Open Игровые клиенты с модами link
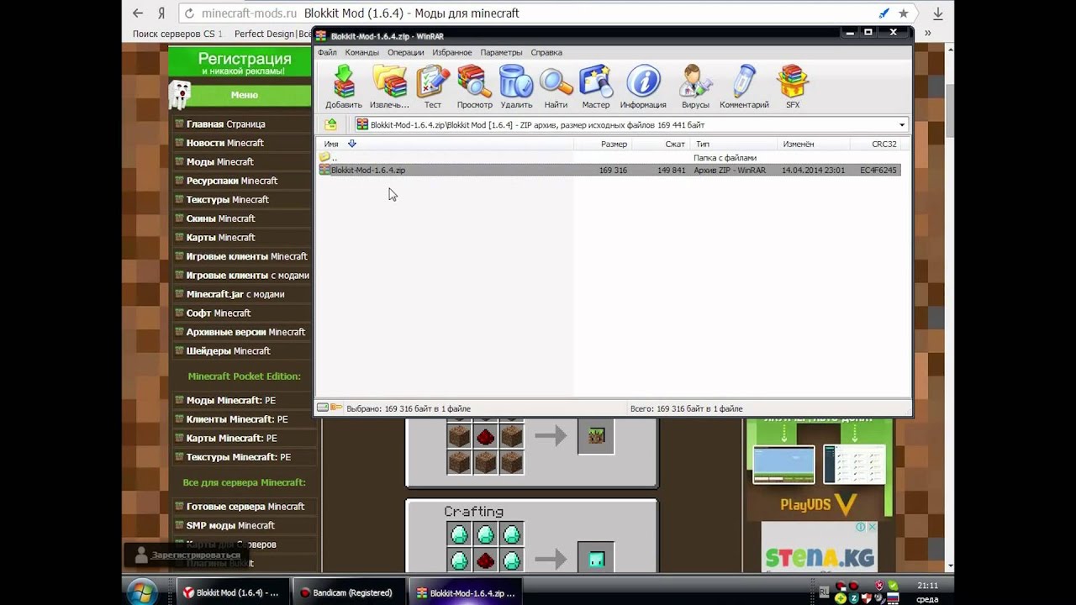This screenshot has height=605, width=1076. click(x=247, y=275)
